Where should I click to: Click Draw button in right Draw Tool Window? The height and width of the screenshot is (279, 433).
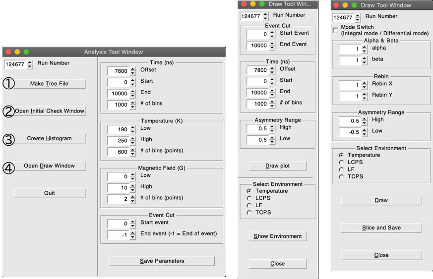pos(381,200)
